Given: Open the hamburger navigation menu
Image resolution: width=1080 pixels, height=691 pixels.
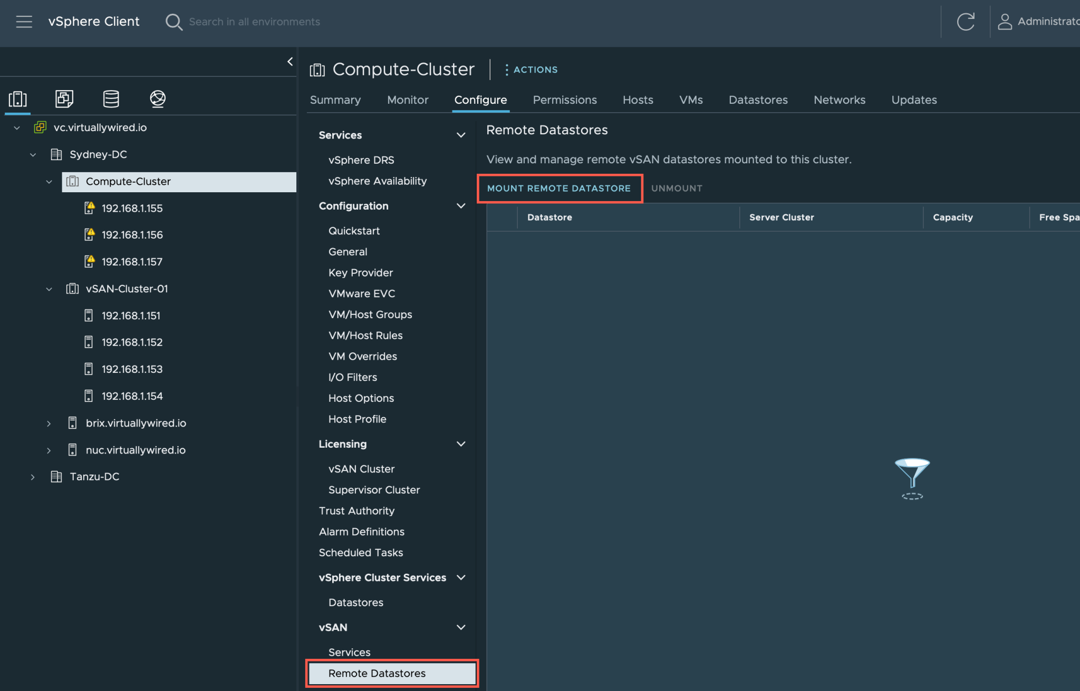Looking at the screenshot, I should [x=24, y=22].
